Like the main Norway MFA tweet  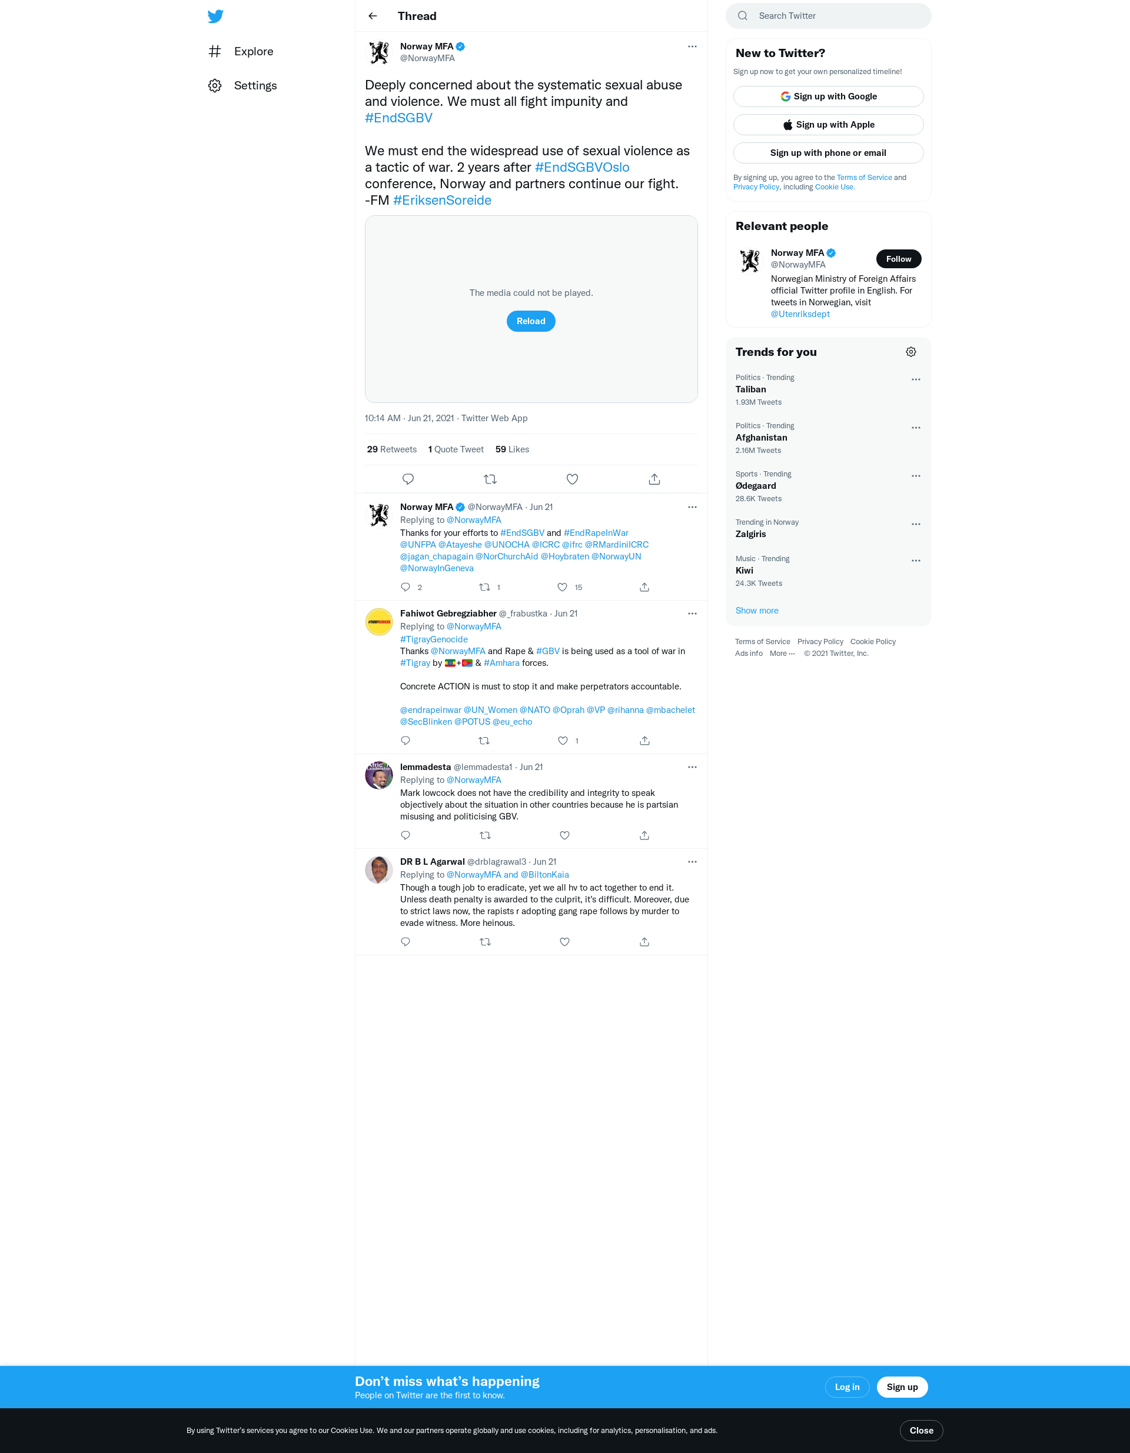pos(572,479)
